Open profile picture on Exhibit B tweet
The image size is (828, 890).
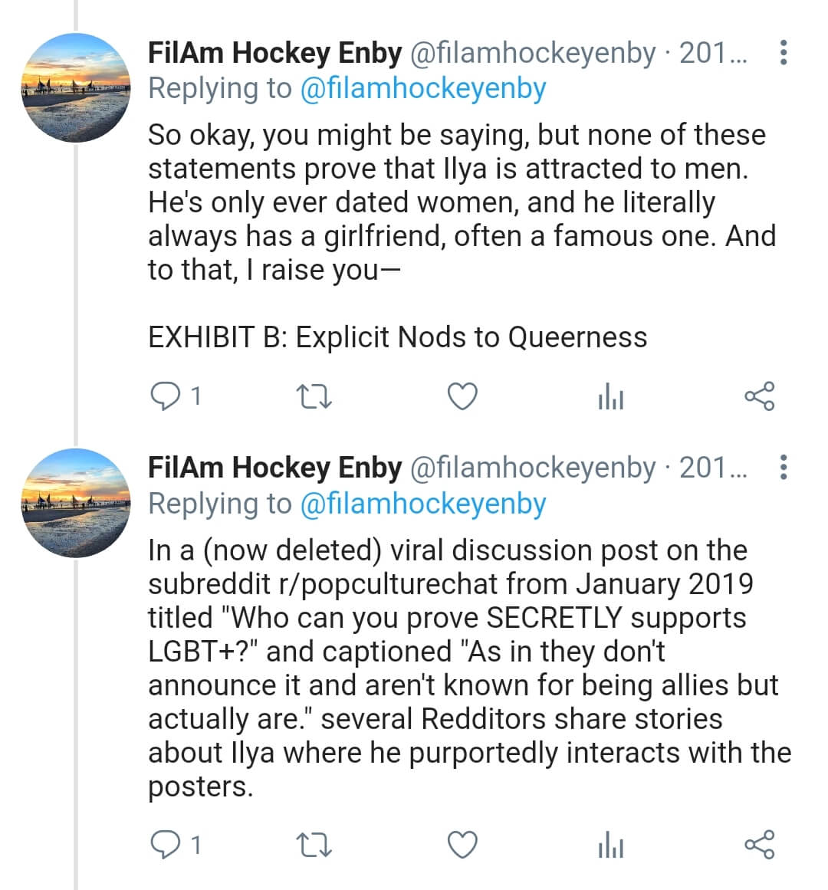[75, 87]
